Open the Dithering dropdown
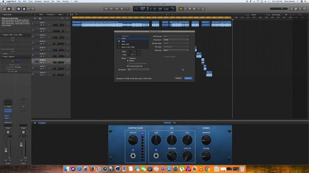Image resolution: width=309 pixels, height=173 pixels. pos(176,50)
